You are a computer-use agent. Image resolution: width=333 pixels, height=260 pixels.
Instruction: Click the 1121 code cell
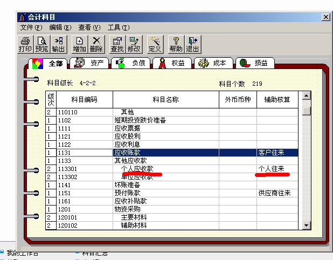click(85, 136)
